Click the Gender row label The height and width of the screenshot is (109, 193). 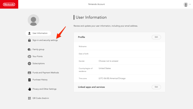pos(82,61)
